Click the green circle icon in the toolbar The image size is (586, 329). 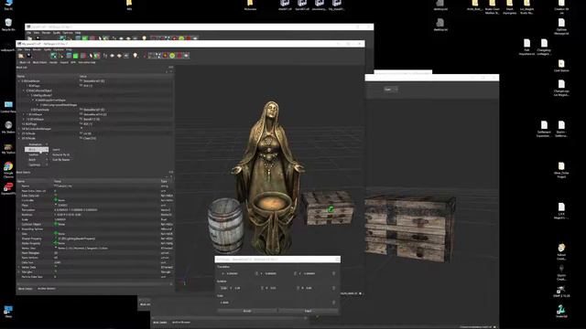pyautogui.click(x=172, y=56)
